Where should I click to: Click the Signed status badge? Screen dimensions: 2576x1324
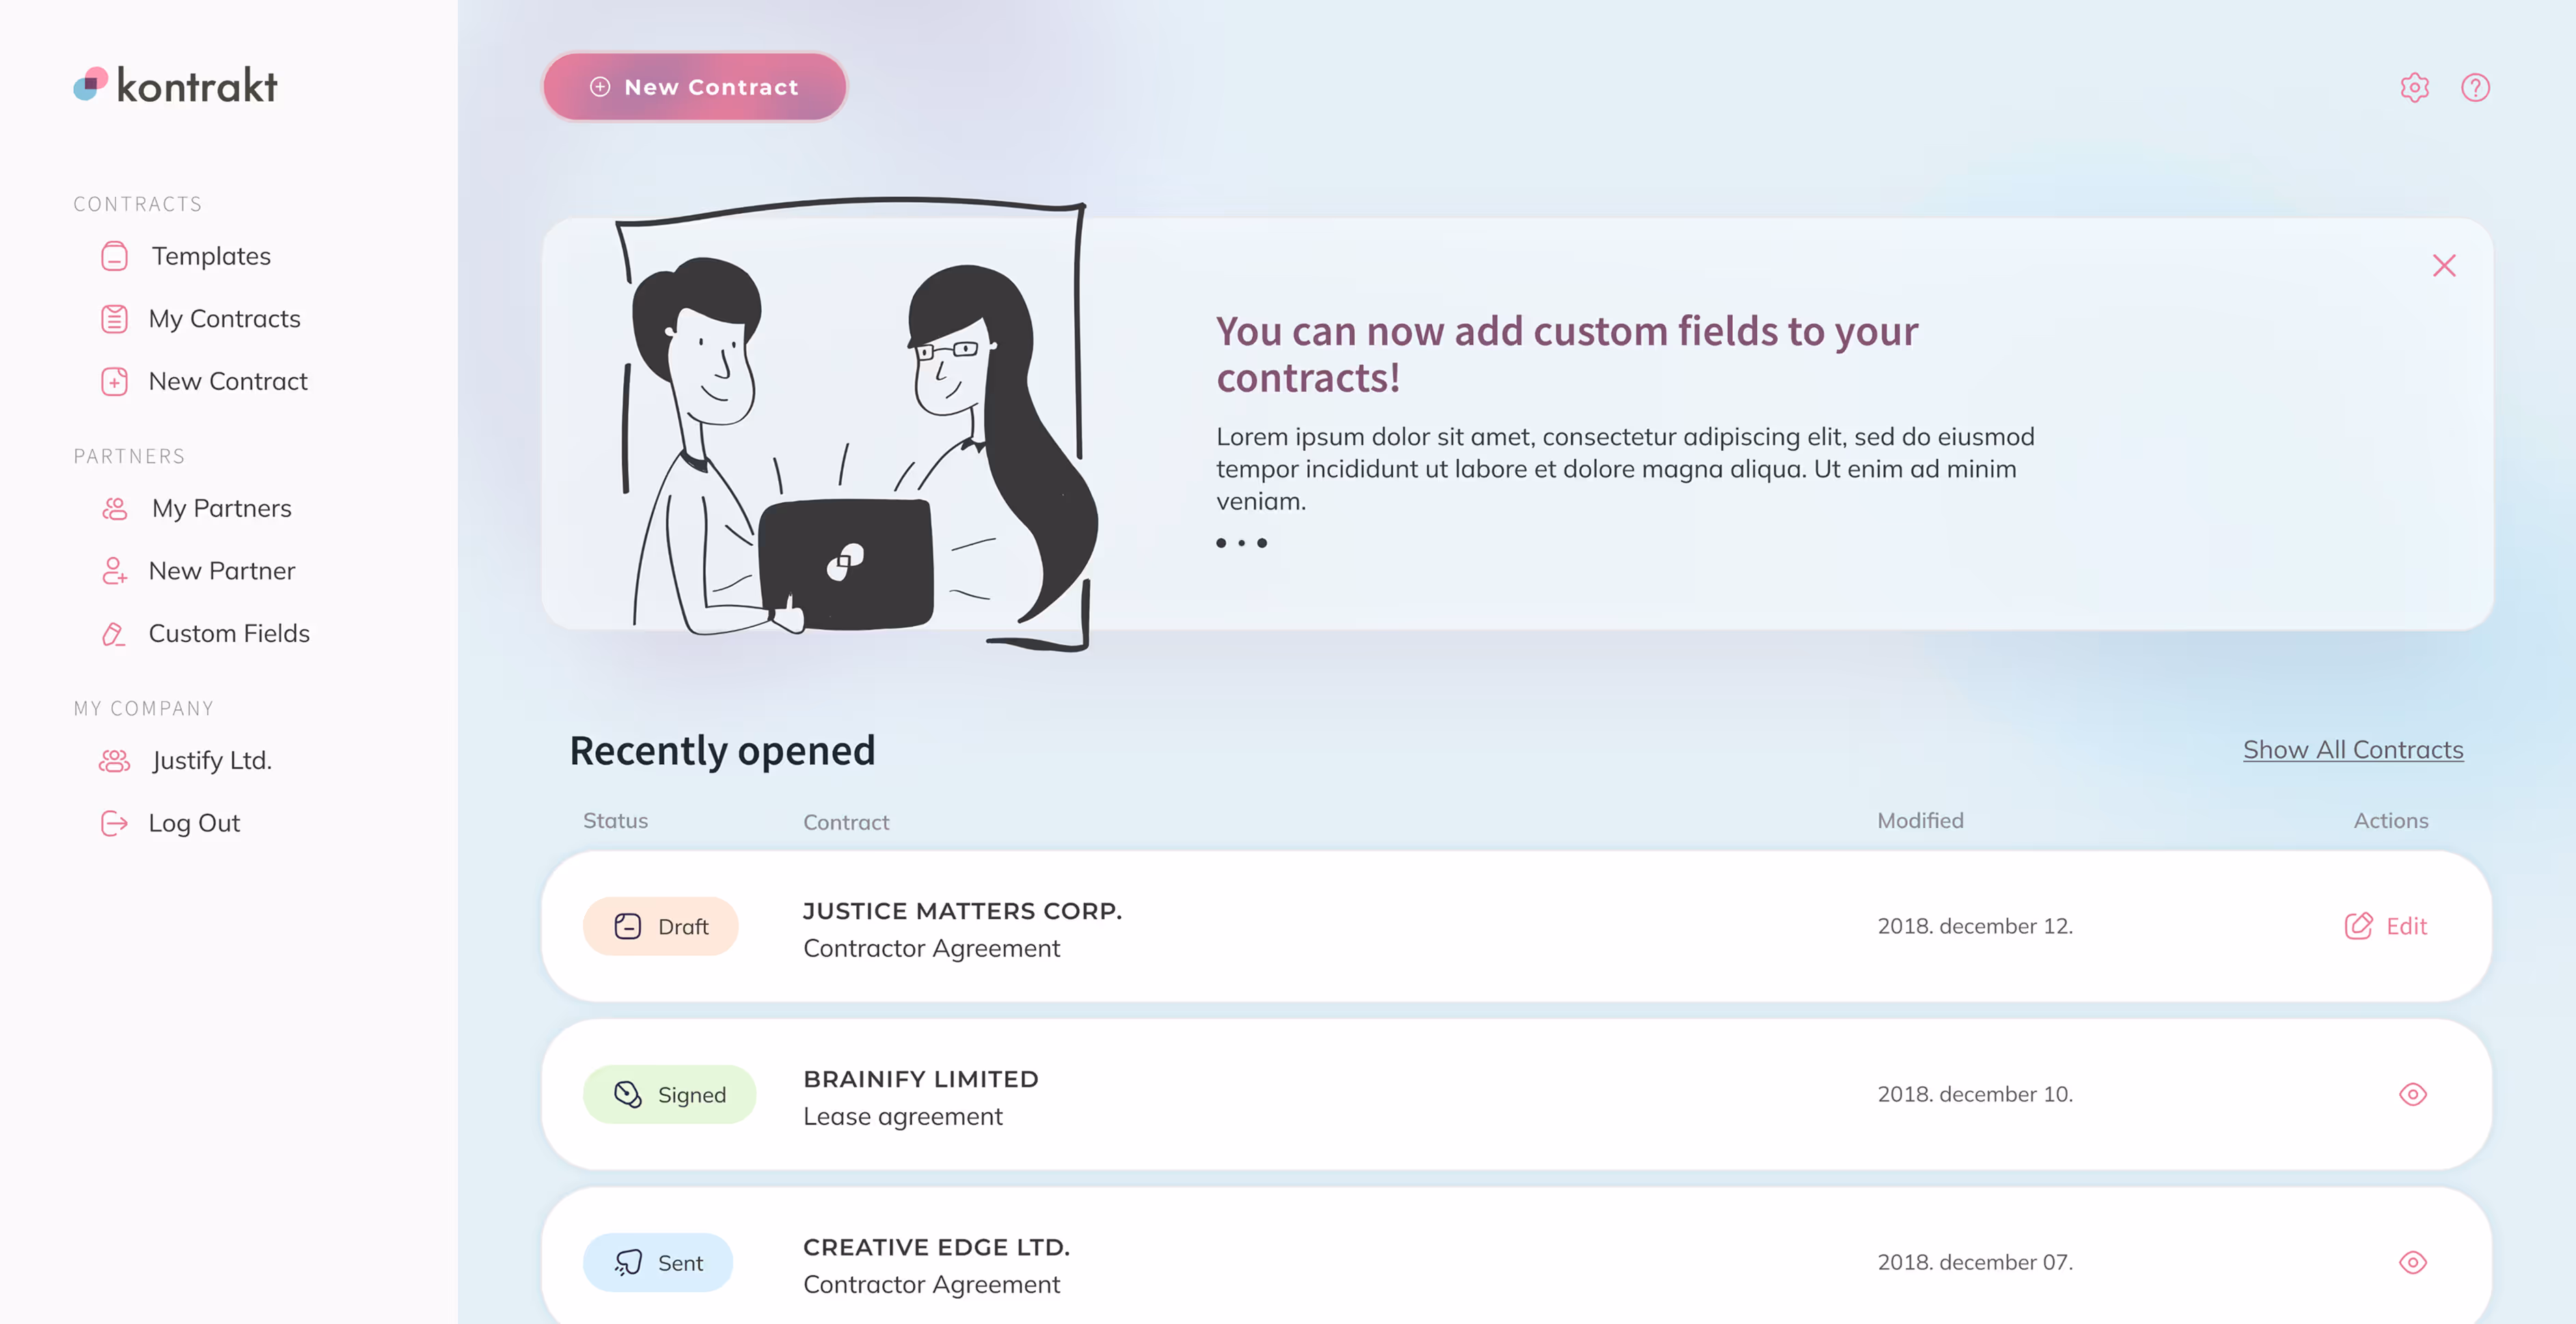click(x=670, y=1094)
